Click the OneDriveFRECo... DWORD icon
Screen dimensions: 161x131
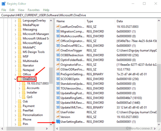tap(58, 46)
